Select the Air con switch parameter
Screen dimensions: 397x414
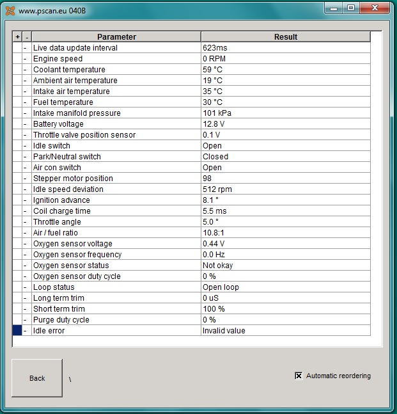116,168
